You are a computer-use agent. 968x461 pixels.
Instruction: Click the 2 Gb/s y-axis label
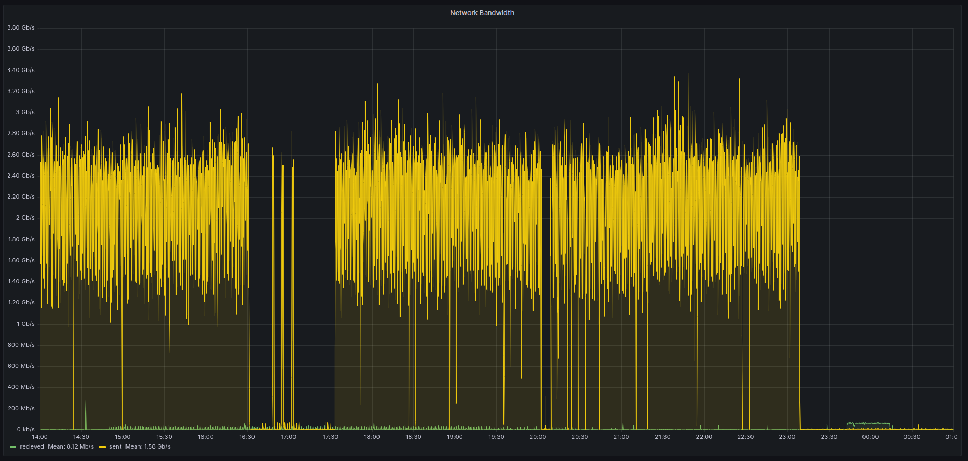tap(25, 218)
